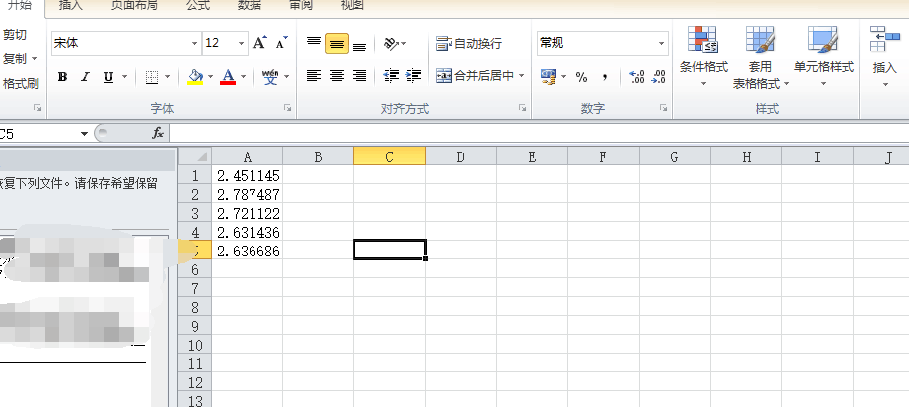Apply cell borders icon

coord(151,76)
